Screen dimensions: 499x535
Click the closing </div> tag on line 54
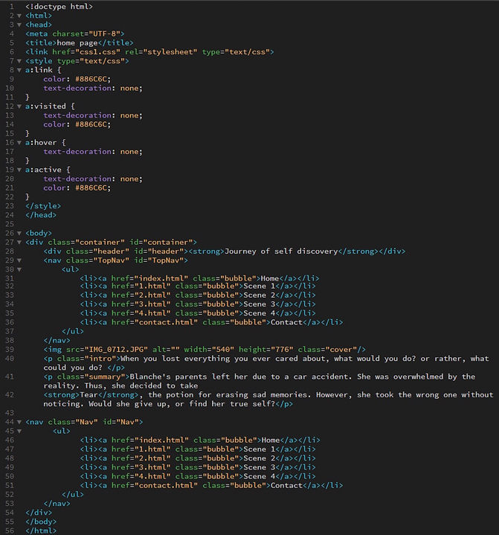pos(39,513)
